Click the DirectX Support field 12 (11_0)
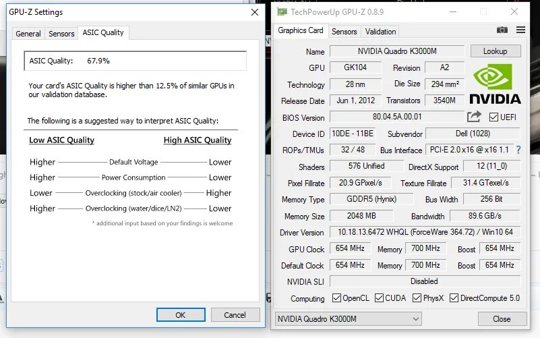540x338 pixels. pos(491,166)
